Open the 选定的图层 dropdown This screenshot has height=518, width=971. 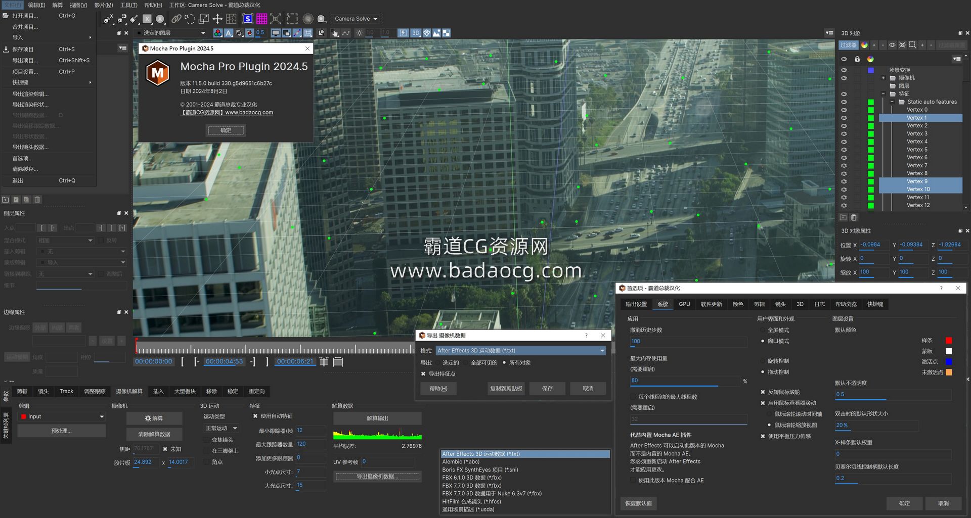[171, 33]
